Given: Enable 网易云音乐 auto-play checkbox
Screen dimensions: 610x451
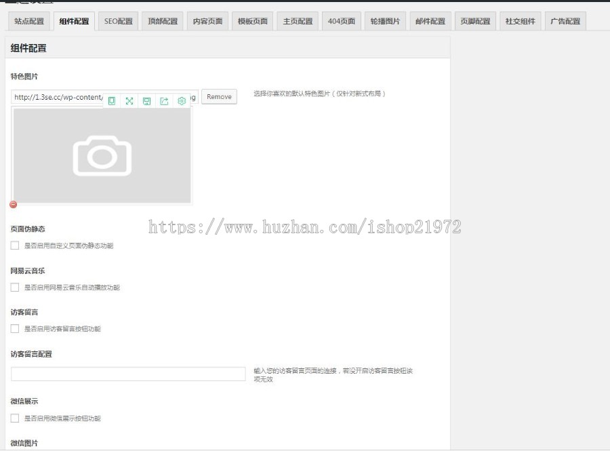Looking at the screenshot, I should coord(15,287).
